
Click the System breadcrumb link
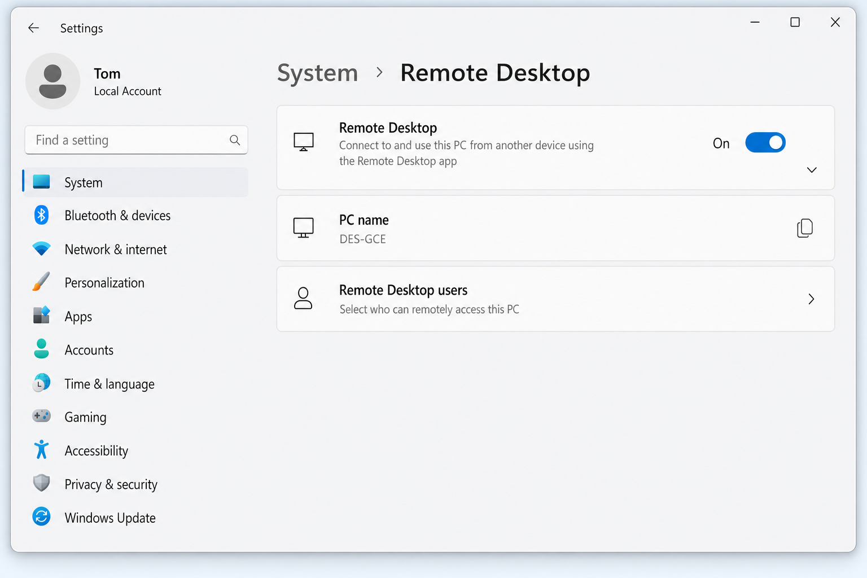coord(318,73)
